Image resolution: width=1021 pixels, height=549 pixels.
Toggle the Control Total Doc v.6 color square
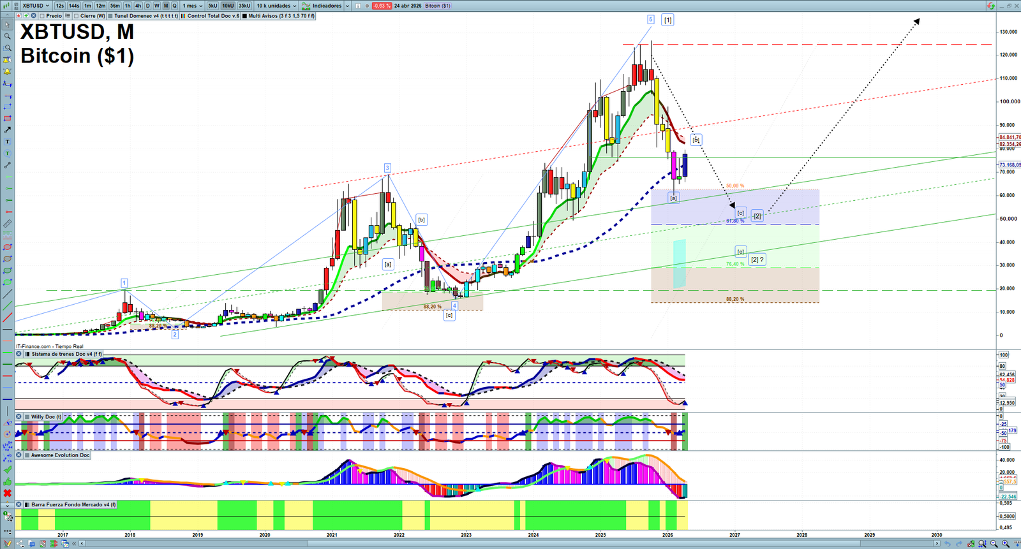(184, 16)
